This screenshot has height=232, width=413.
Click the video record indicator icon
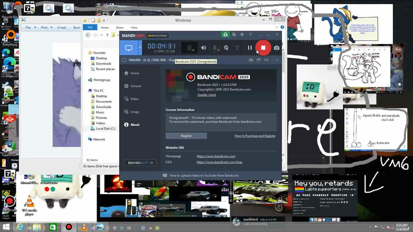[x=251, y=60]
